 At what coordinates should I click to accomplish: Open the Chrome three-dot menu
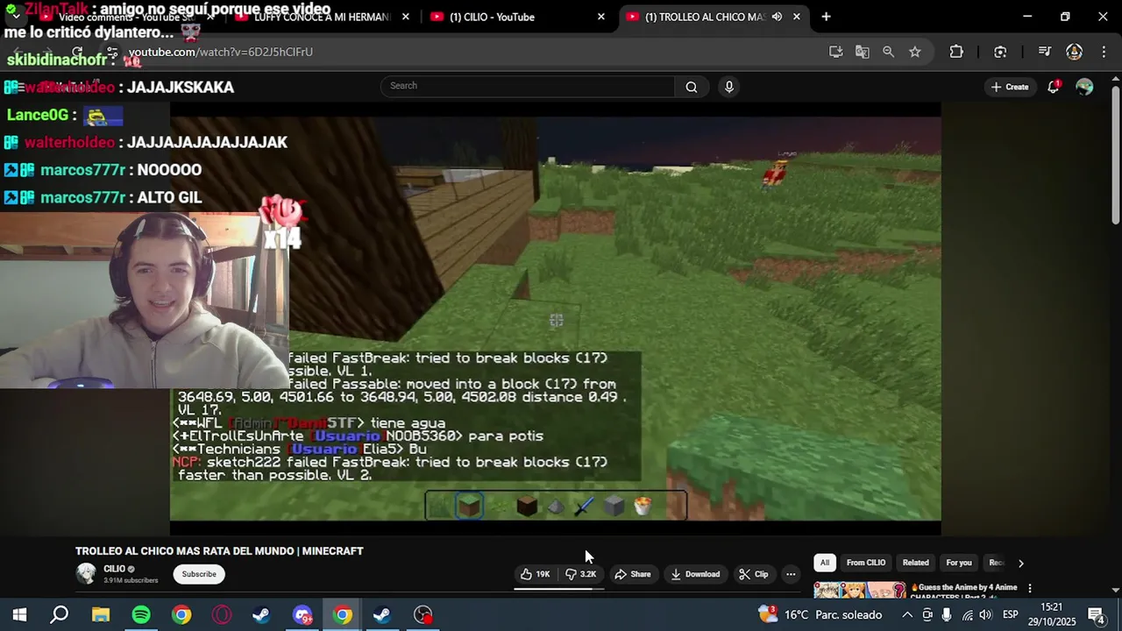(x=1102, y=52)
